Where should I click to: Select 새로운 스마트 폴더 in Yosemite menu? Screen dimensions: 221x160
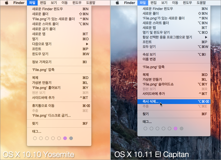[x=59, y=24]
